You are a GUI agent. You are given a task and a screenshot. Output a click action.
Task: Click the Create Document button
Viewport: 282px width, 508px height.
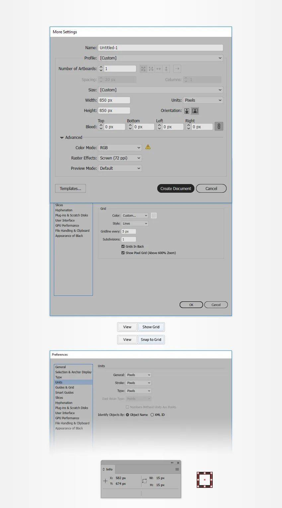(x=176, y=188)
